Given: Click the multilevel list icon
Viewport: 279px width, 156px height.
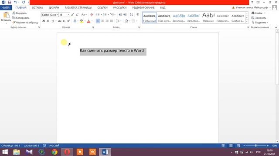Looking at the screenshot, I should 112,15.
